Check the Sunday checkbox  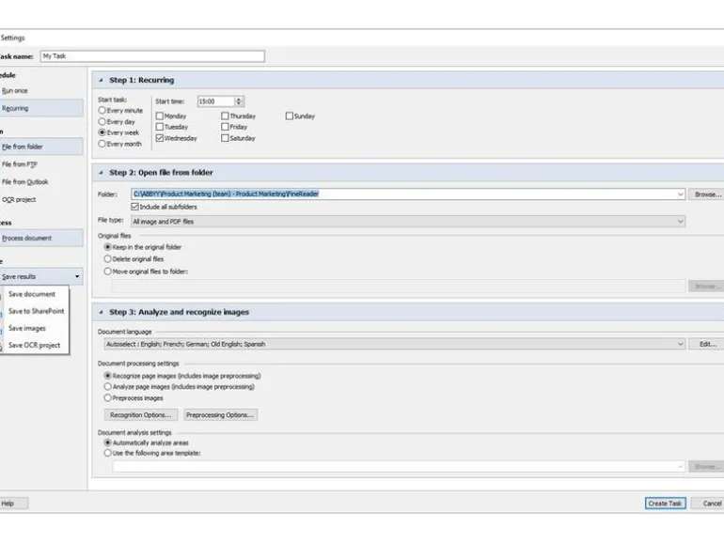click(x=289, y=116)
